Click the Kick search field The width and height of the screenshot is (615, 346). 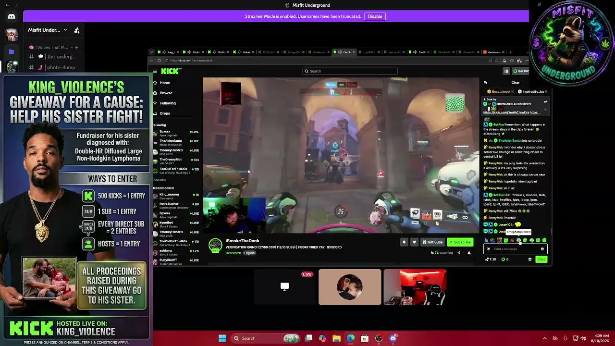point(350,71)
